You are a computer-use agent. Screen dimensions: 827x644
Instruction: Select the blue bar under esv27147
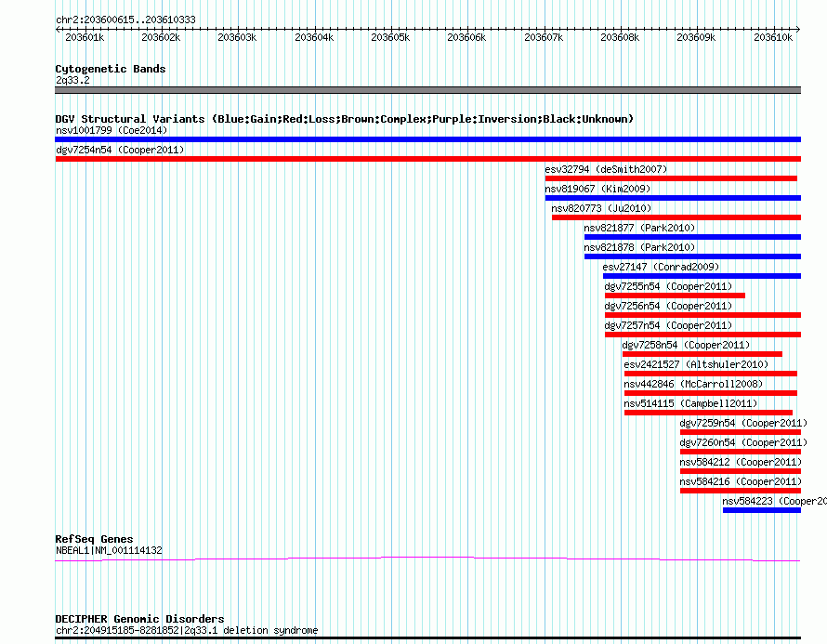tap(702, 276)
